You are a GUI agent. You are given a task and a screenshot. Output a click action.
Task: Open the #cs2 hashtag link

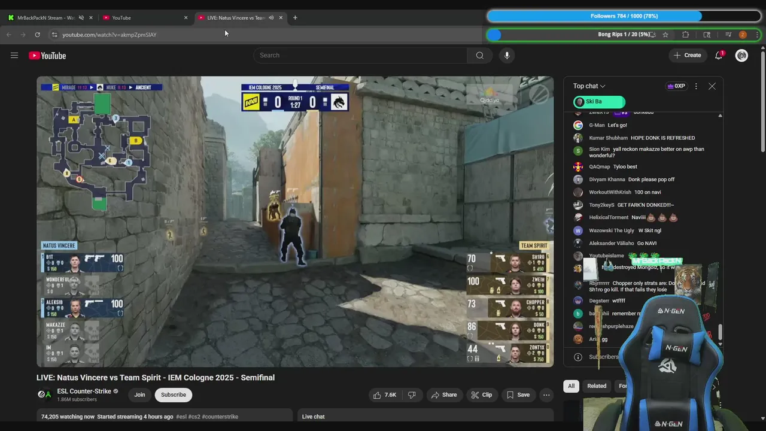click(x=194, y=417)
